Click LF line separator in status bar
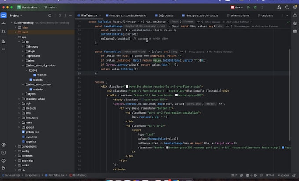299x181 pixels. [261, 175]
